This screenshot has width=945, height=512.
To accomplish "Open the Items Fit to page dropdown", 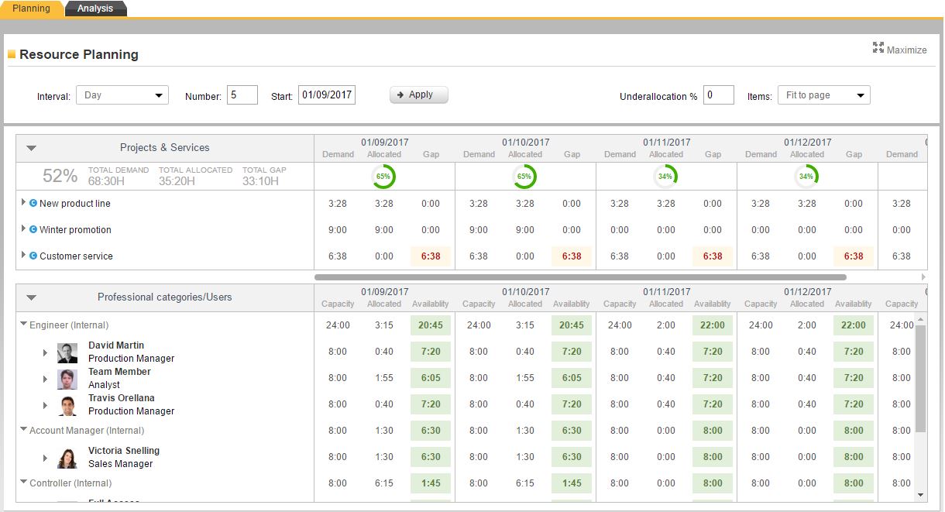I will pos(823,94).
